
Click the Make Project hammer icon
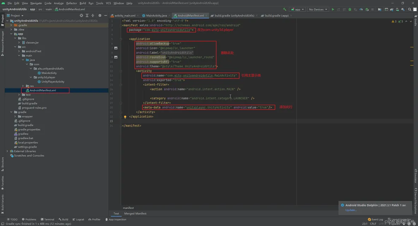[285, 9]
